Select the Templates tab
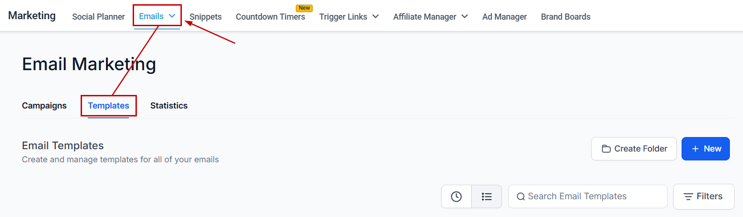 point(108,106)
